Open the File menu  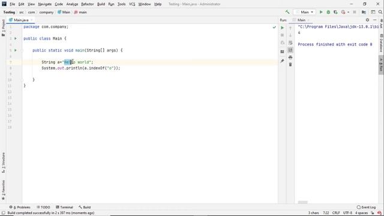pyautogui.click(x=12, y=4)
